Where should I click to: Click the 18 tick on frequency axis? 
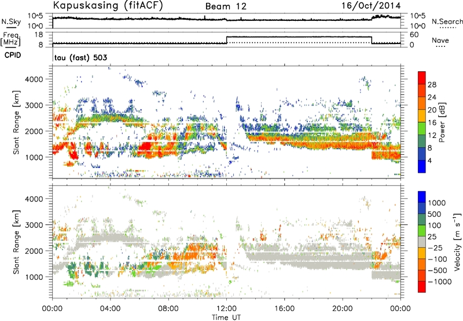point(38,35)
